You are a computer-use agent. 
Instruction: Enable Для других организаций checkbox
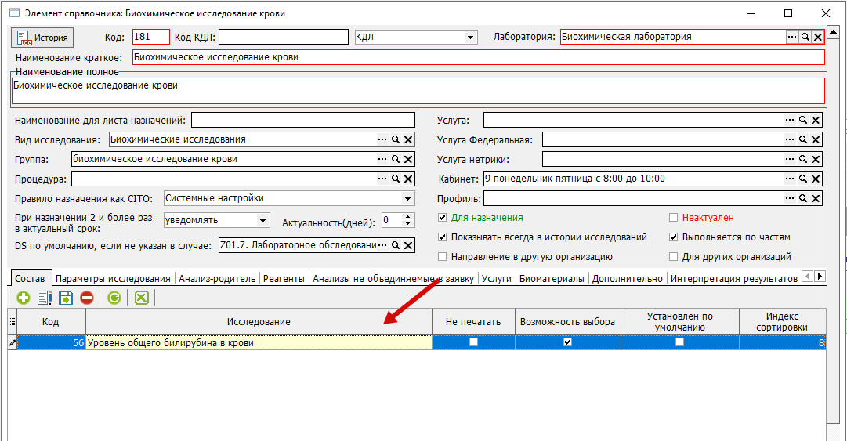tap(673, 256)
